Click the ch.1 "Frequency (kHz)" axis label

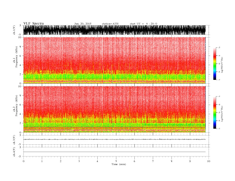(x=16, y=57)
